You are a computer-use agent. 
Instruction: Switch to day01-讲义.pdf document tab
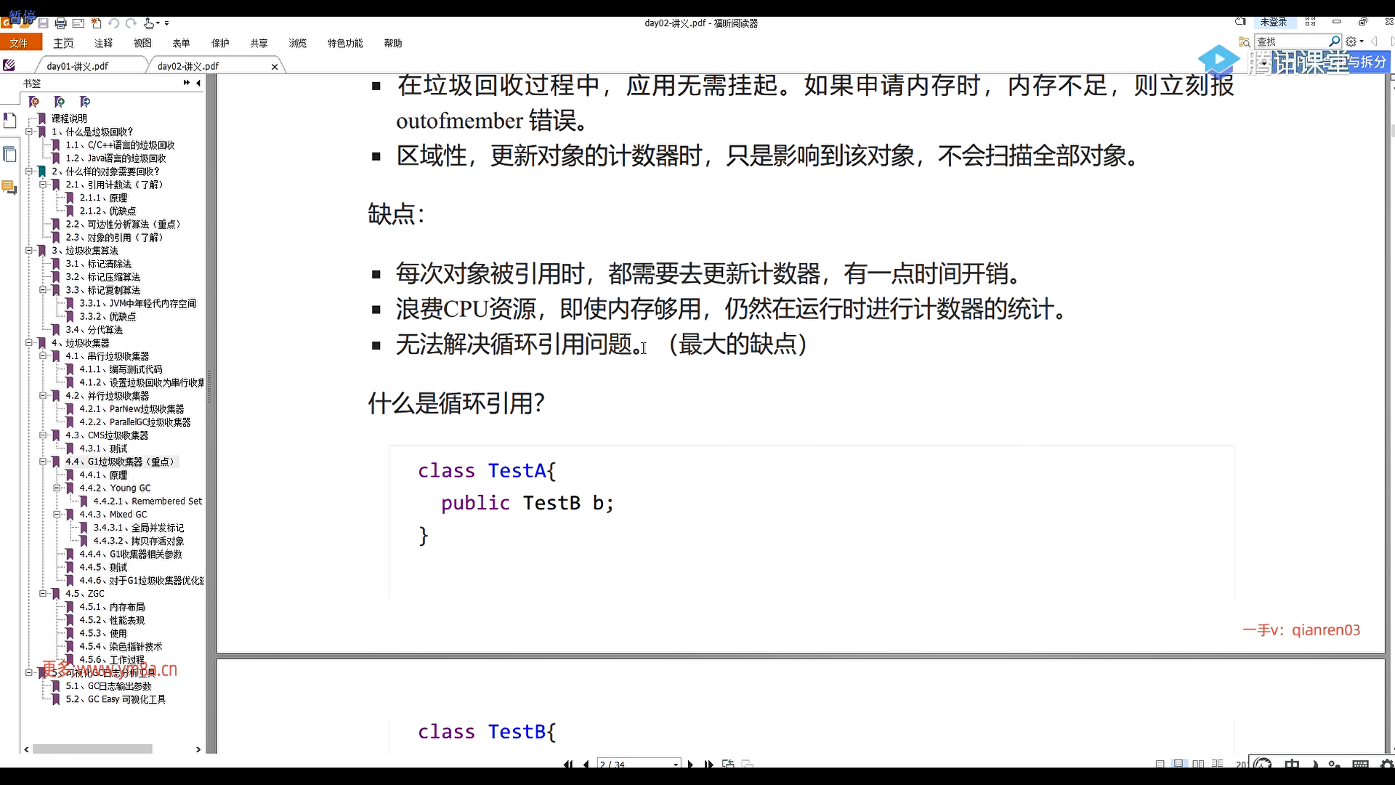[78, 66]
